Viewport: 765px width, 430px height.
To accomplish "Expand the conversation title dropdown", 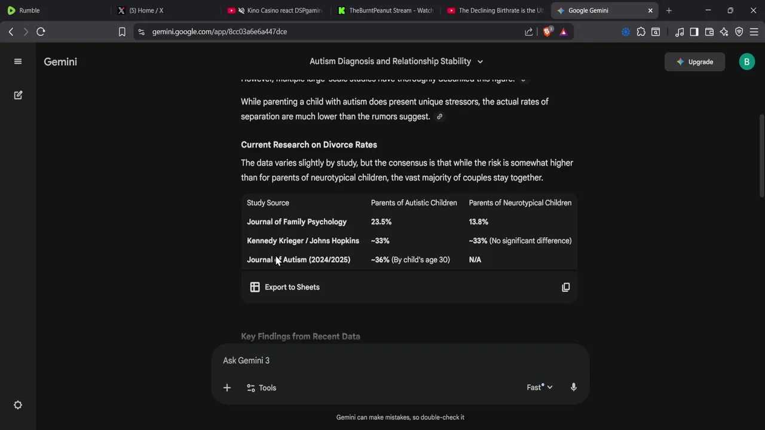I will pos(480,62).
